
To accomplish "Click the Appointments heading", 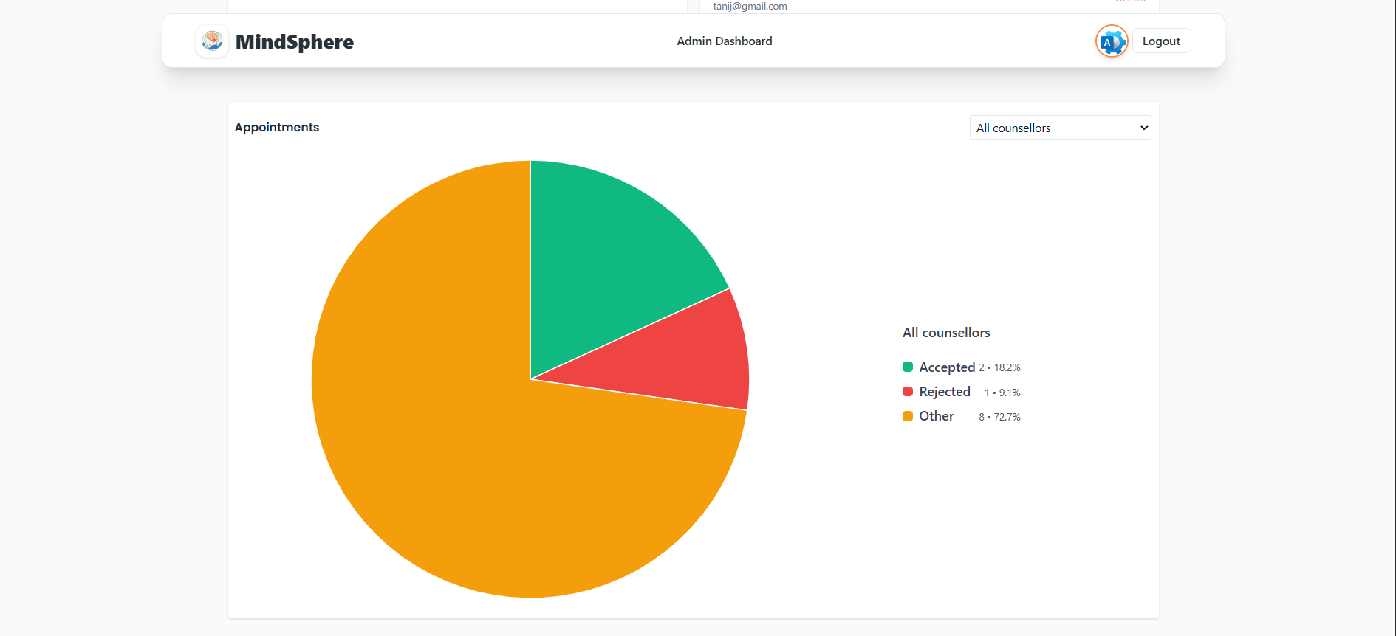I will click(277, 127).
